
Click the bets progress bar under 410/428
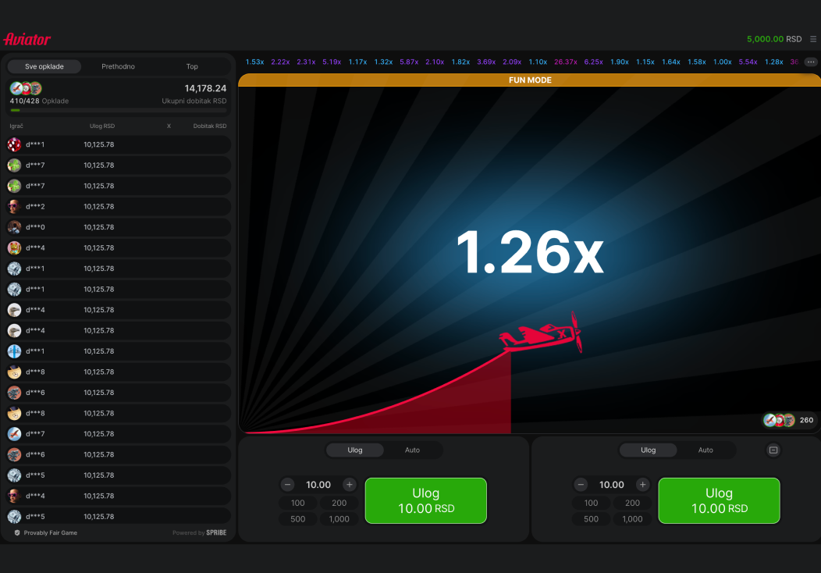pyautogui.click(x=118, y=110)
